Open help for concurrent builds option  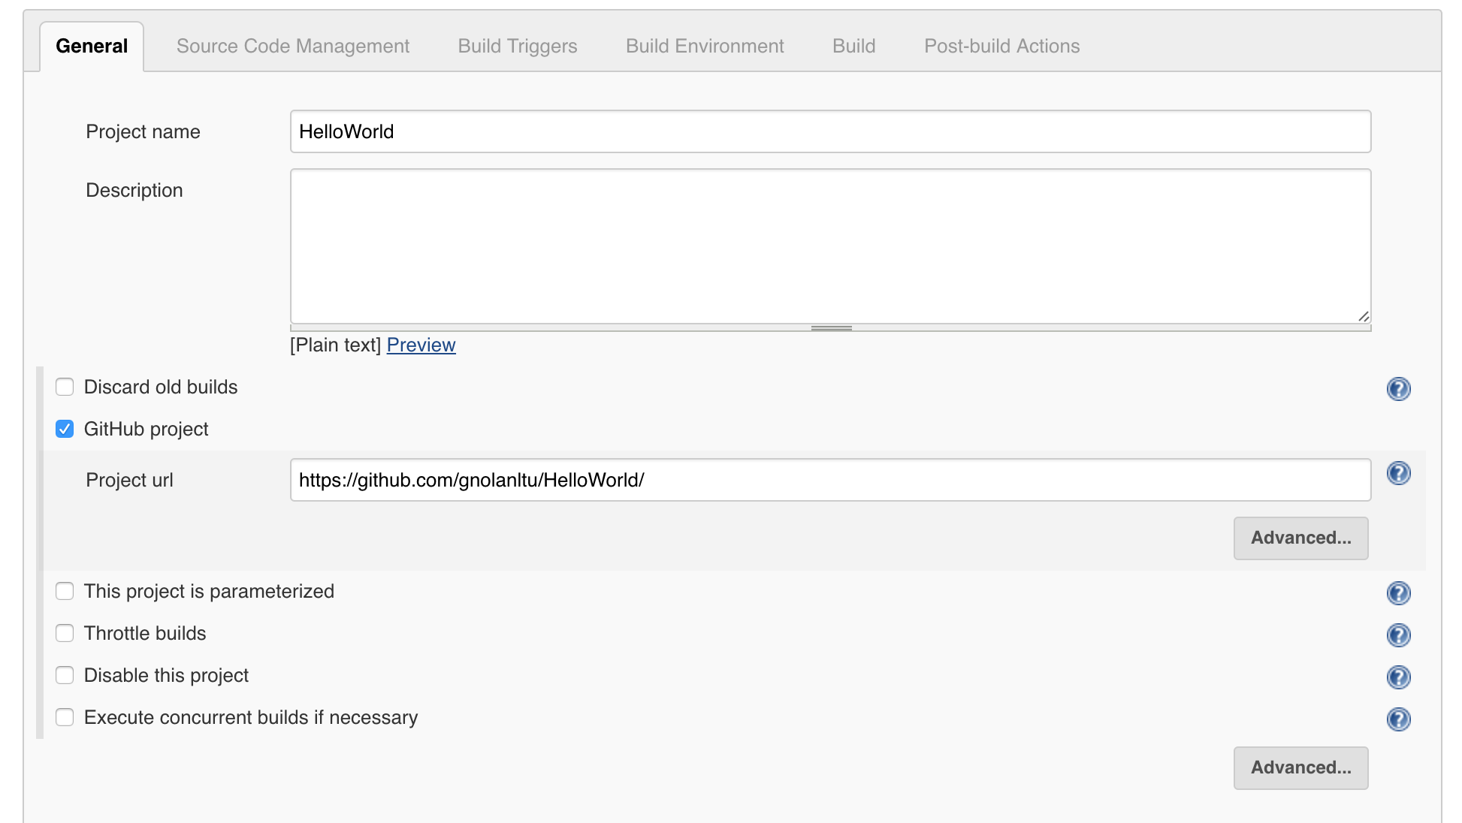[1397, 719]
